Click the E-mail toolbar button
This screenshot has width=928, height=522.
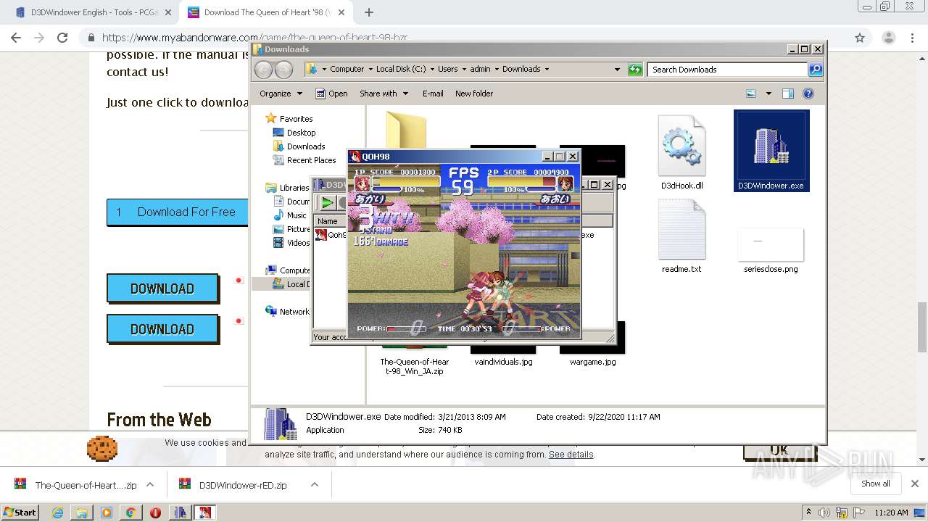[433, 94]
